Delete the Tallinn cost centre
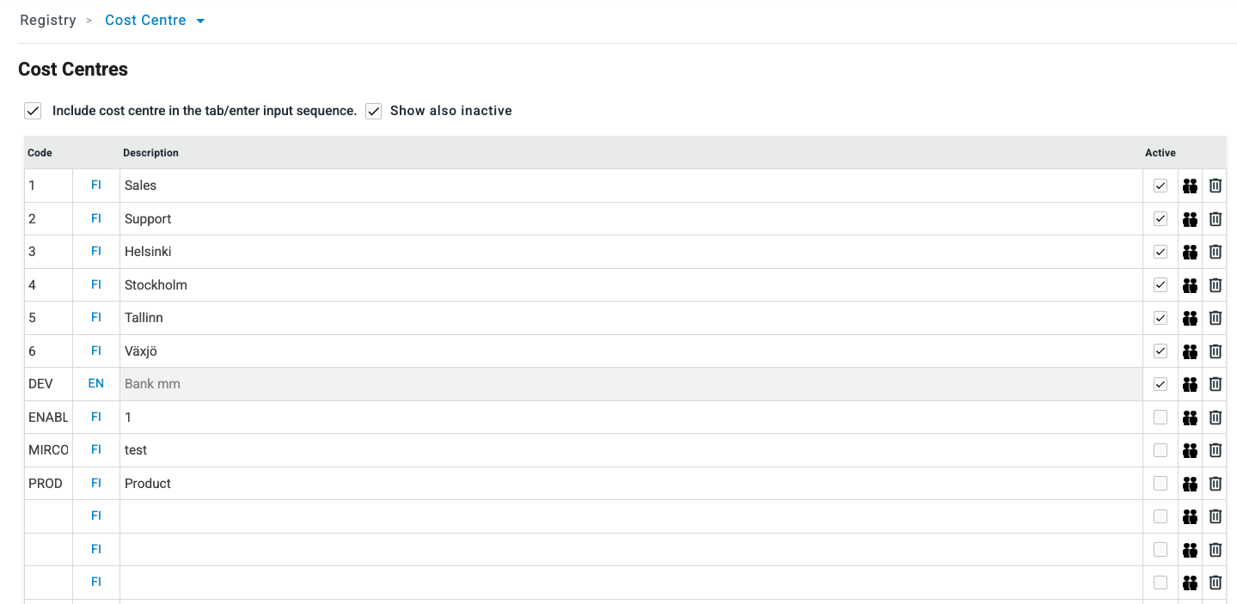 1216,318
